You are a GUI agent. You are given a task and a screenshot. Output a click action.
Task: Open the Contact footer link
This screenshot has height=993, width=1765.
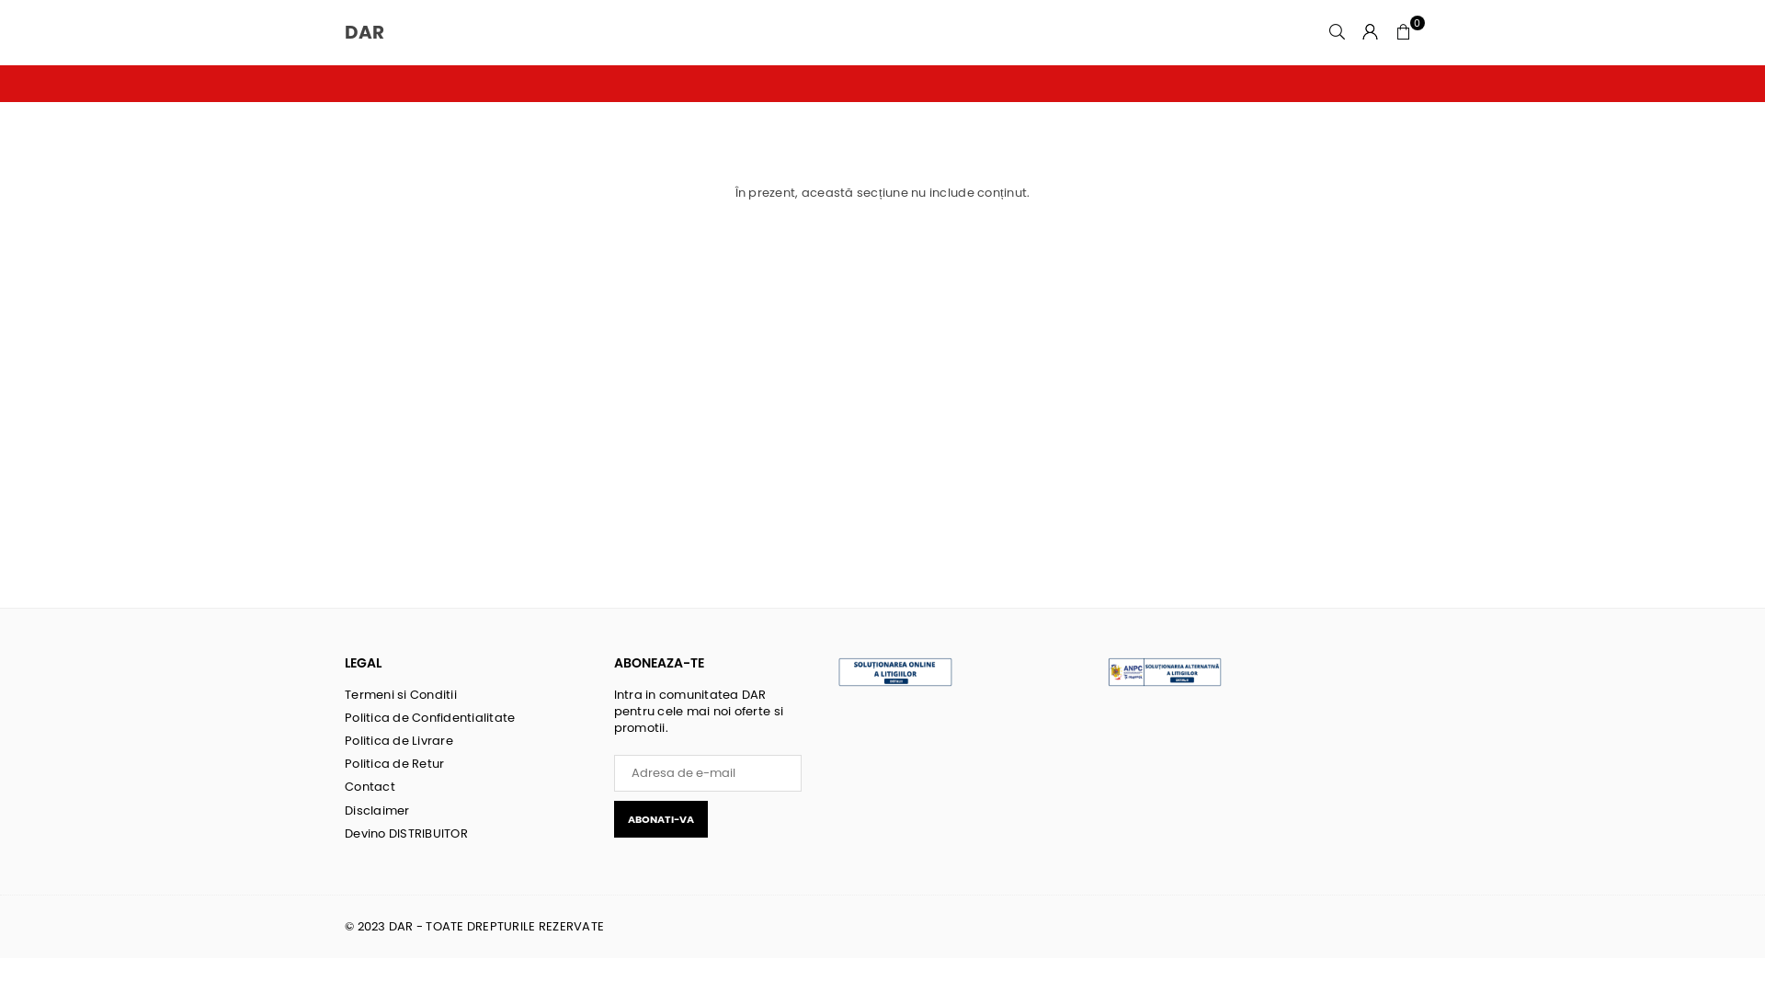[x=370, y=787]
